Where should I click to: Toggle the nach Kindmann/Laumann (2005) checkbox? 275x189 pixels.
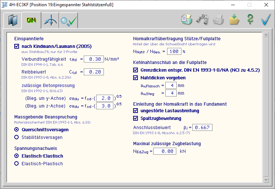pos(16,46)
